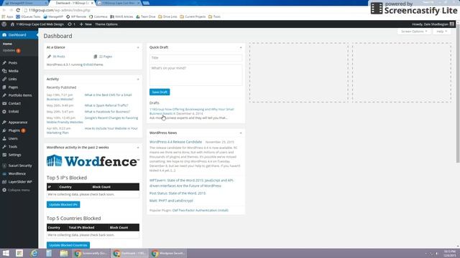
Task: Click the Dashboard icon in sidebar
Action: pos(4,35)
